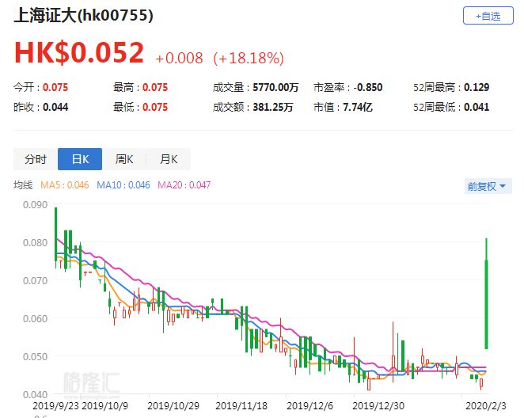Click the MA5 : 0.046 legend
Screen dimensions: 524x418
(x=64, y=185)
